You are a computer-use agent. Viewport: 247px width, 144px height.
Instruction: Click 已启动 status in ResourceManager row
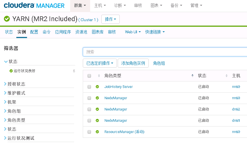(x=204, y=132)
